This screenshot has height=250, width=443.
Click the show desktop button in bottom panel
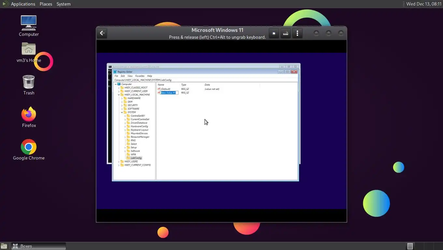pyautogui.click(x=4, y=246)
